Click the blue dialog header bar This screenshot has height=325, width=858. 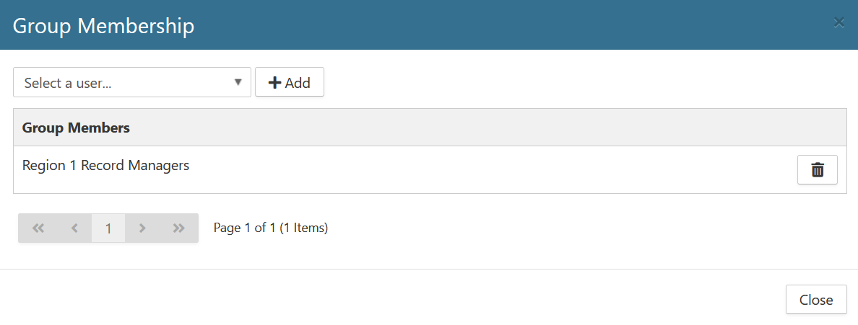pos(506,25)
